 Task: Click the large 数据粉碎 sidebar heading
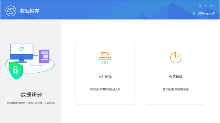(31, 95)
